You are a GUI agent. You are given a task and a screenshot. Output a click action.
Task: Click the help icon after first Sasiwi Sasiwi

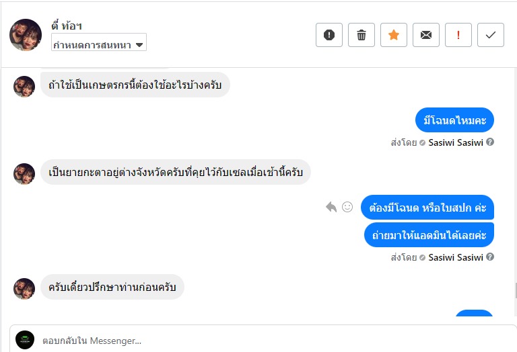pyautogui.click(x=490, y=142)
